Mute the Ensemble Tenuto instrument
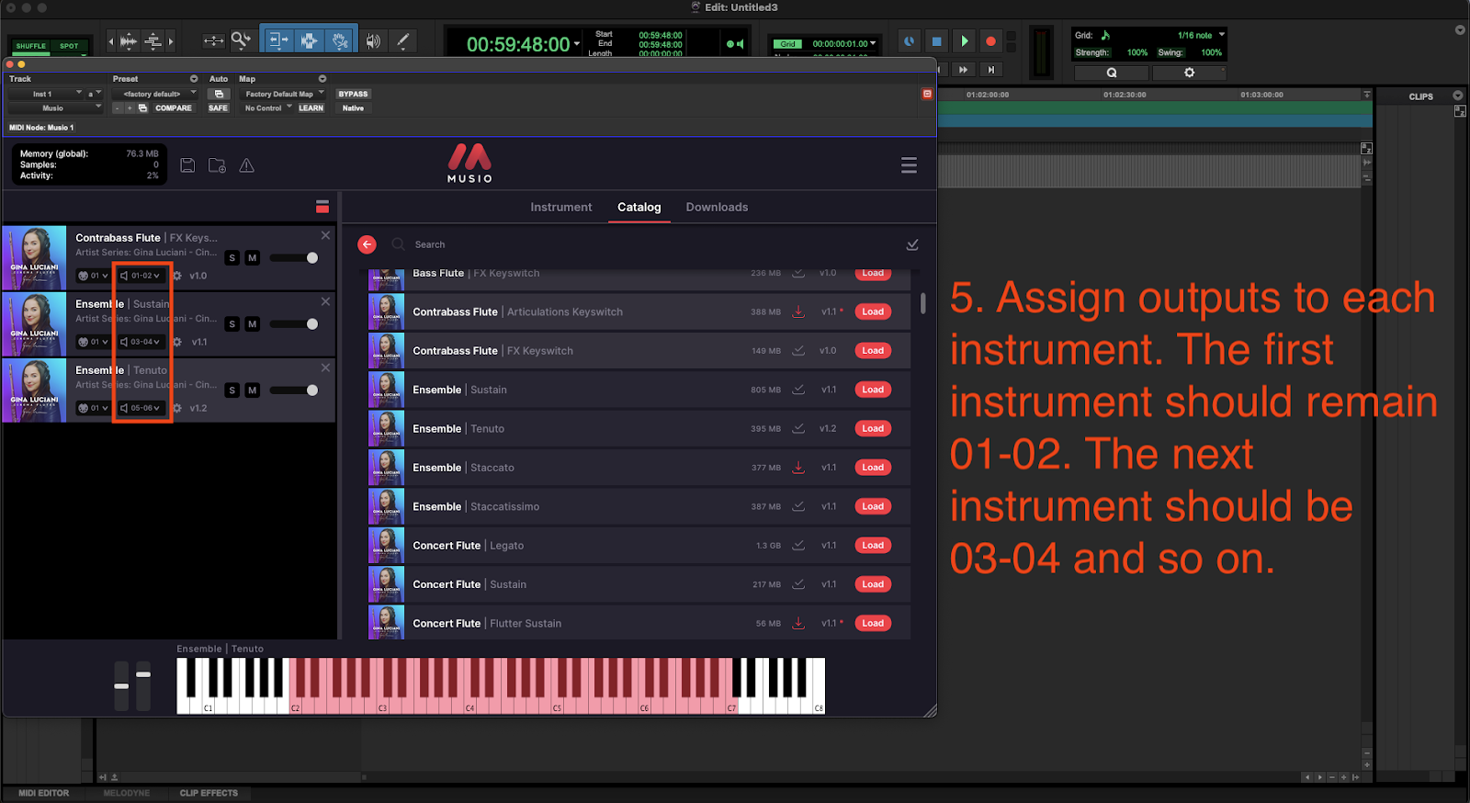Viewport: 1470px width, 803px height. (253, 390)
